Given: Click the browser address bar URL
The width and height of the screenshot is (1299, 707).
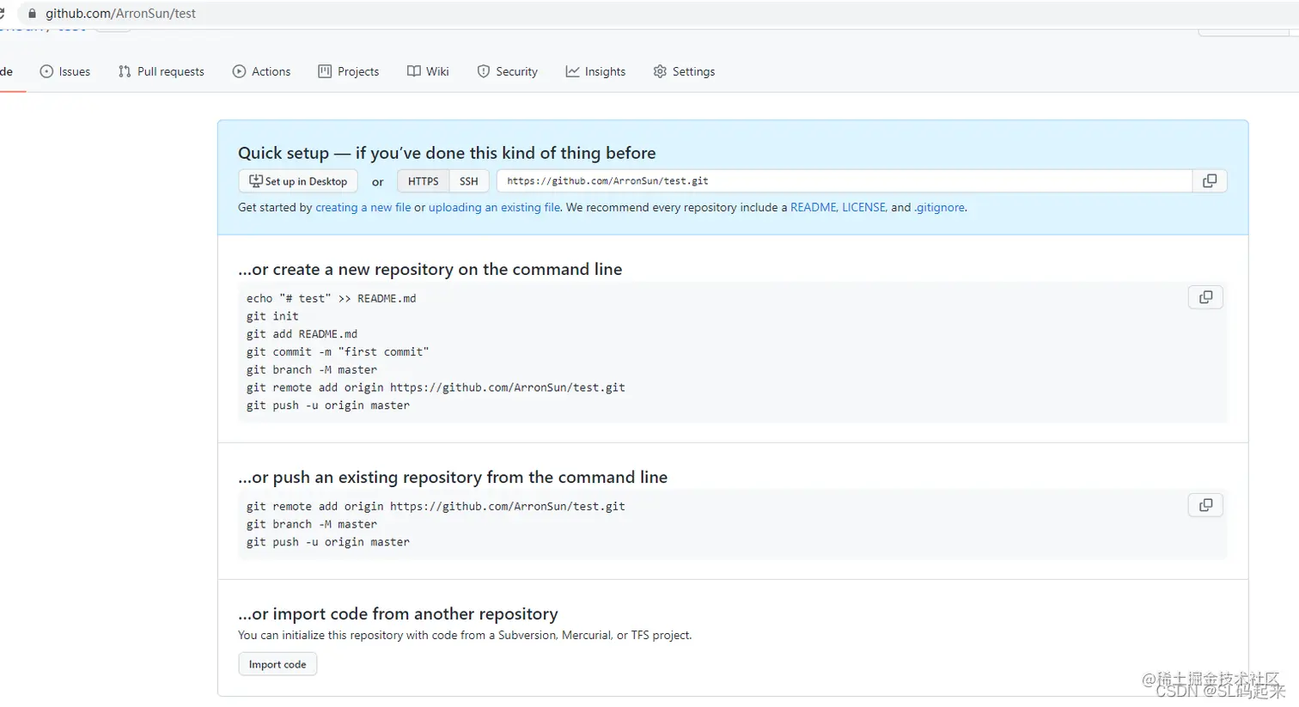Looking at the screenshot, I should point(120,14).
